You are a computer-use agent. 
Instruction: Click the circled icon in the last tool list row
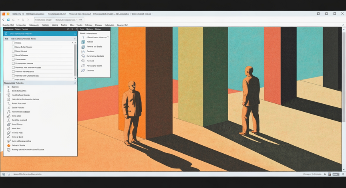coord(8,150)
